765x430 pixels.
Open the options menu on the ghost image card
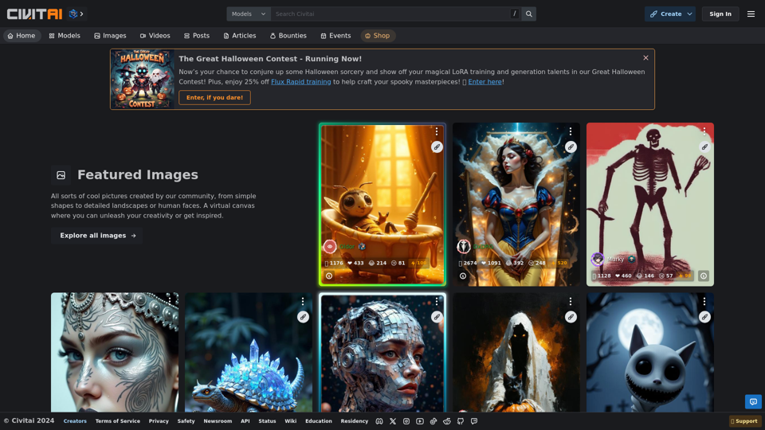pyautogui.click(x=571, y=302)
